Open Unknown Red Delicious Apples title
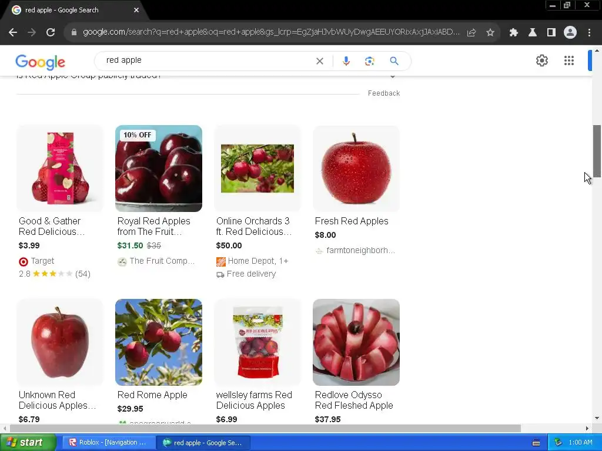The image size is (602, 451). pos(57,400)
